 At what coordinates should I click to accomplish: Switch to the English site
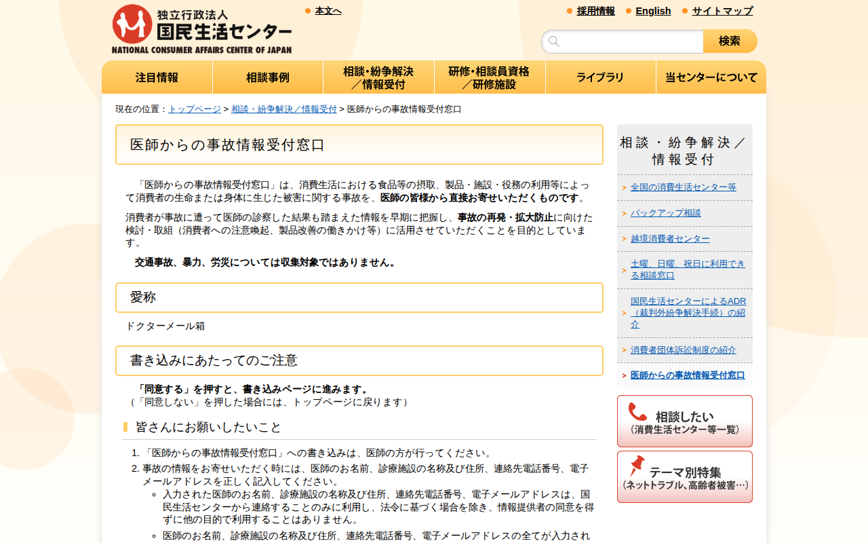coord(653,11)
